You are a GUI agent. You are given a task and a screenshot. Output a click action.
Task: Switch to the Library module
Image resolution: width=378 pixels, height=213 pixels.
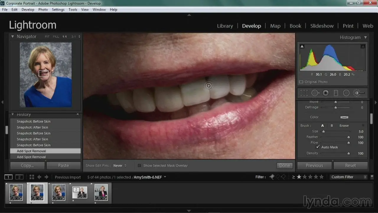pos(225,26)
